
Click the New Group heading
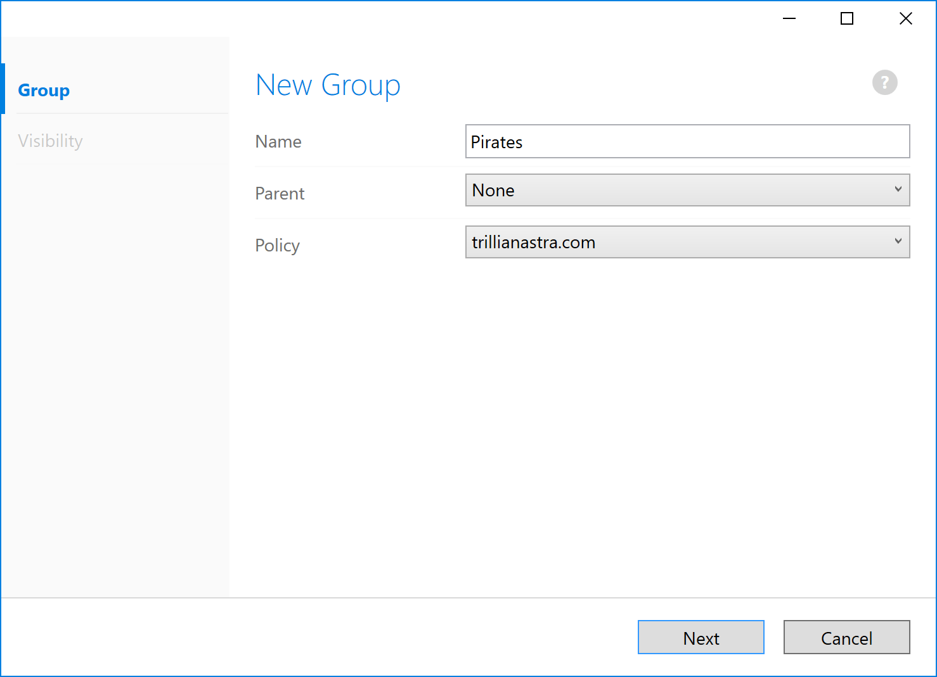pyautogui.click(x=328, y=85)
